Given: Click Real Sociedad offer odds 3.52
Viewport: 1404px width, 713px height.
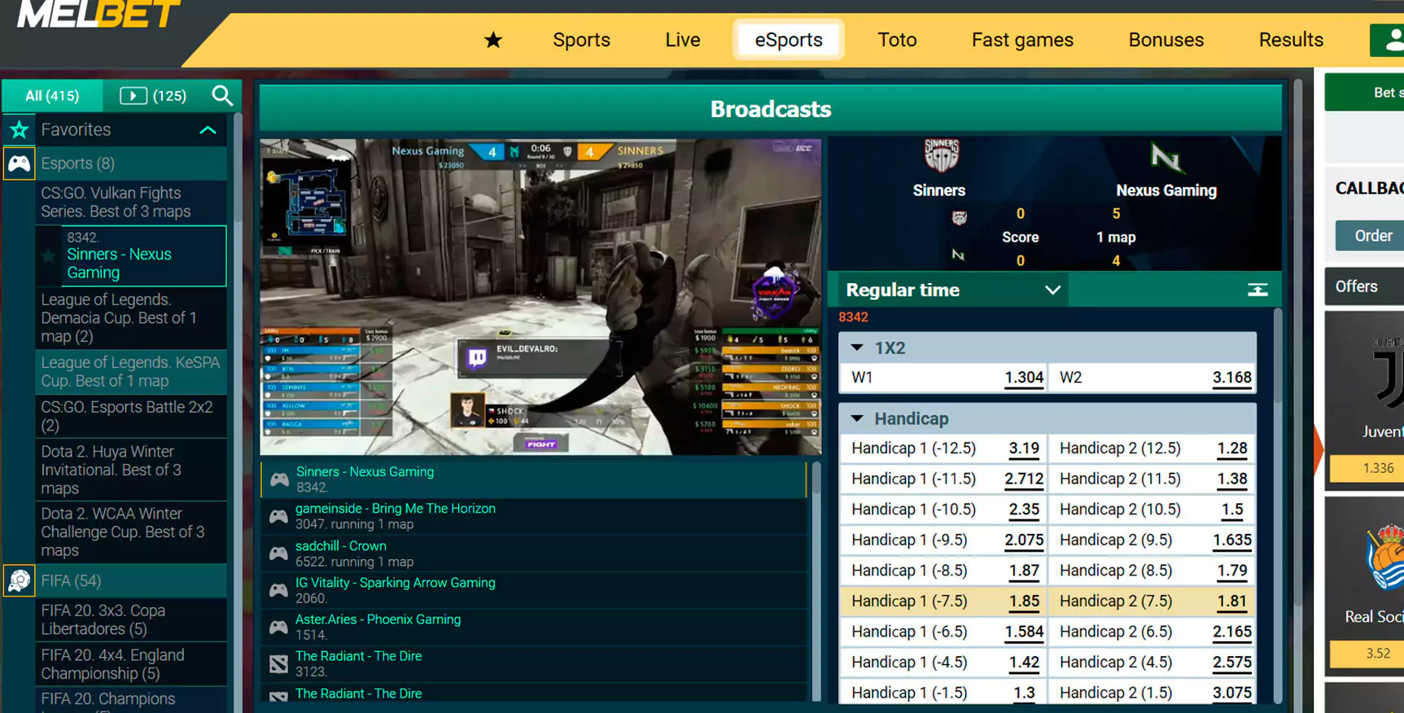Looking at the screenshot, I should 1367,653.
